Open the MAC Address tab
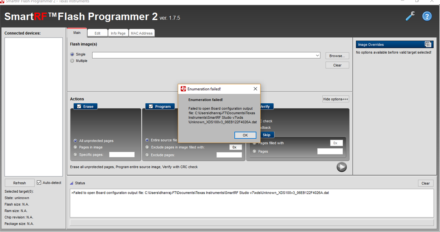The image size is (440, 232). [x=142, y=33]
